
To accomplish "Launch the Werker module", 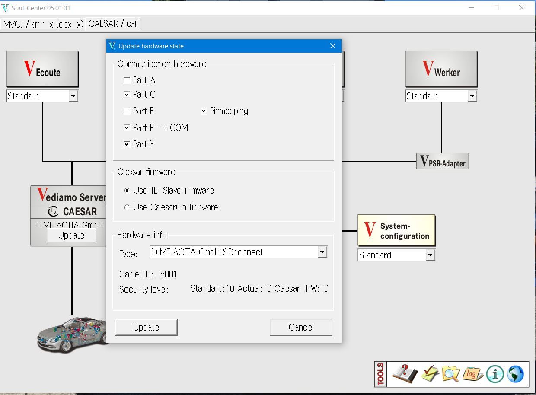I will tap(441, 69).
